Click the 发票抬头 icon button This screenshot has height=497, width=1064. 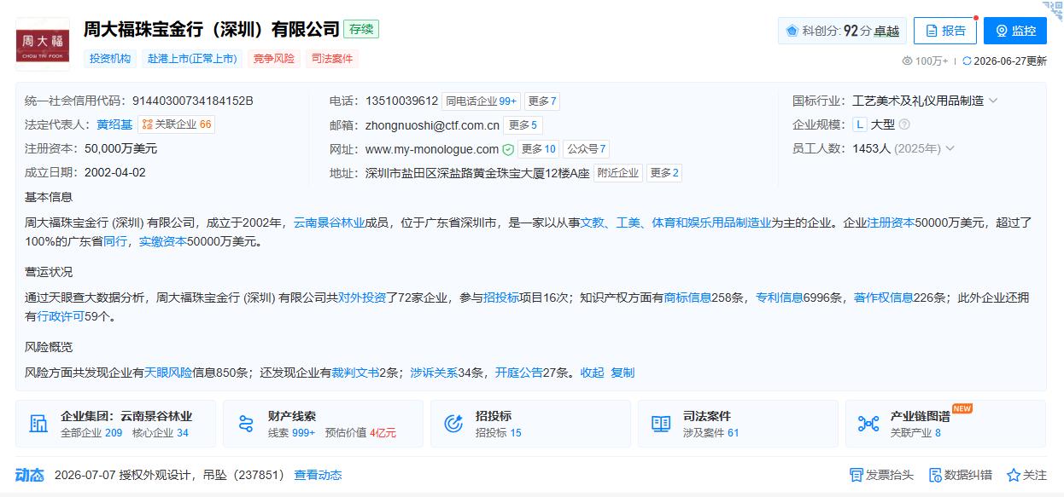(881, 475)
